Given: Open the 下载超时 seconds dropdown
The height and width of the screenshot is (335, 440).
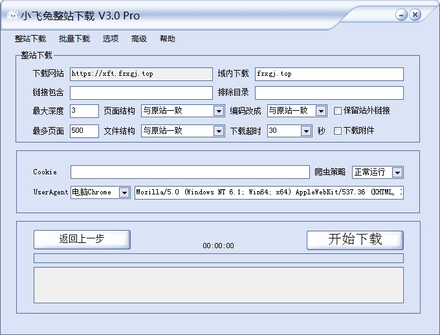Looking at the screenshot, I should coord(307,131).
